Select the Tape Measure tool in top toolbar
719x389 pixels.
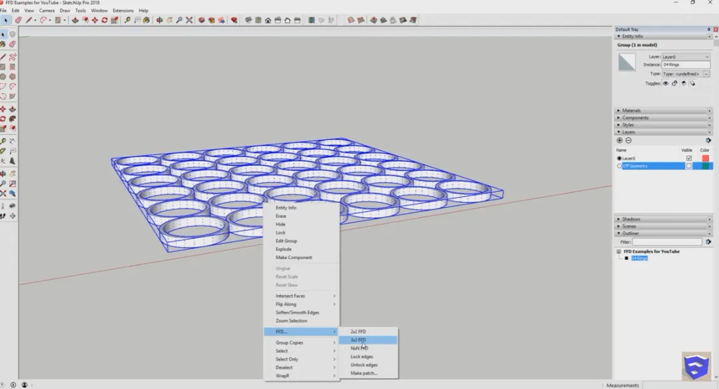click(x=127, y=20)
